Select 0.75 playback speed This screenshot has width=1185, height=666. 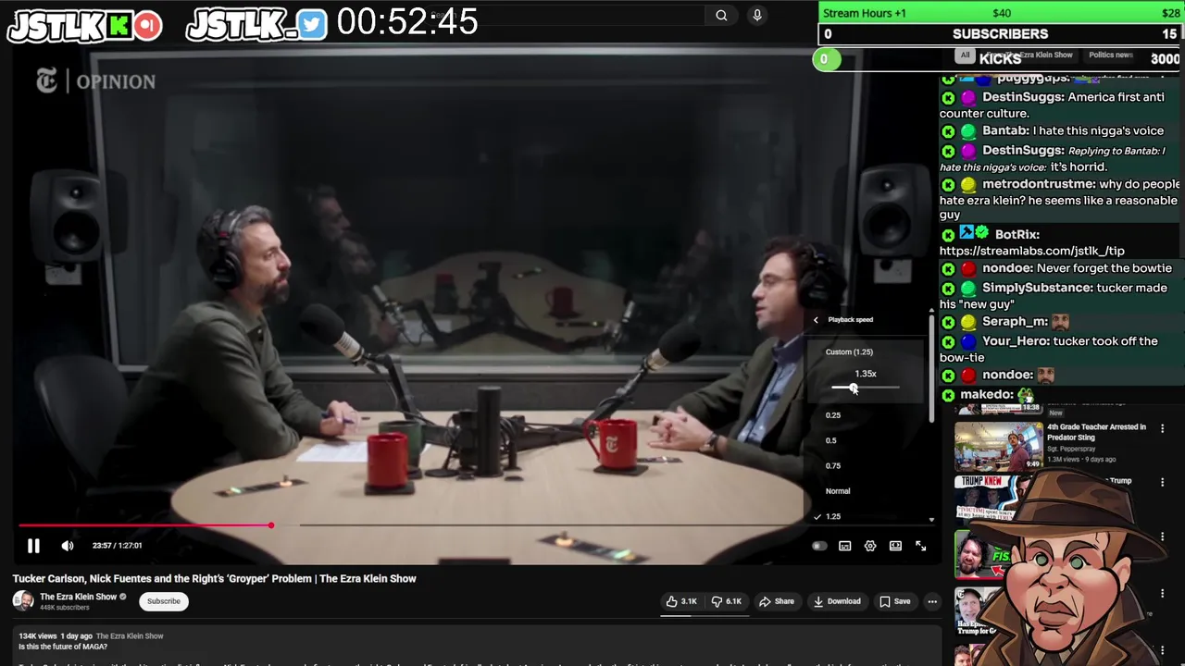833,466
